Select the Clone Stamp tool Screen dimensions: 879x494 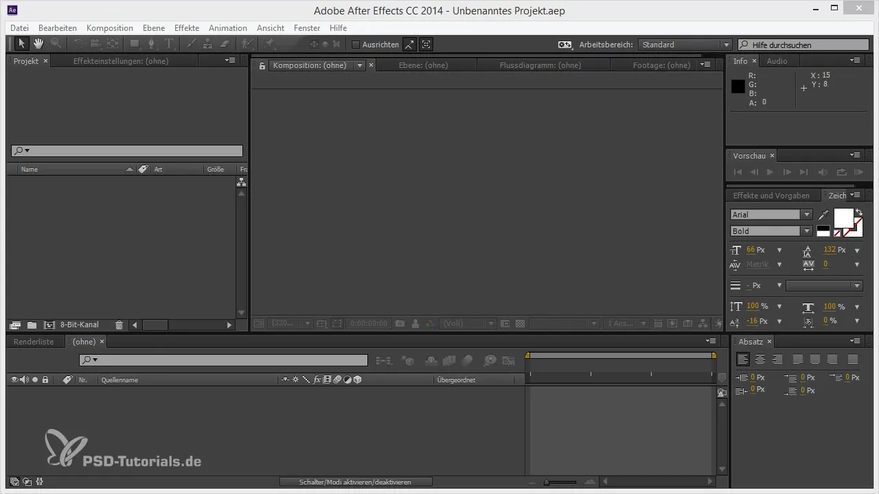(x=207, y=44)
